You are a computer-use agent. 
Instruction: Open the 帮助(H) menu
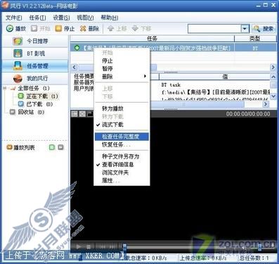coord(110,18)
